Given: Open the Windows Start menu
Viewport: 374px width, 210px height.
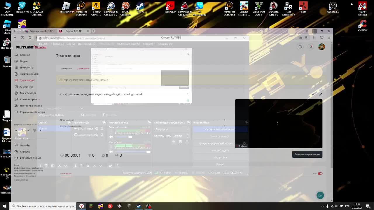Looking at the screenshot, I should tap(4, 206).
